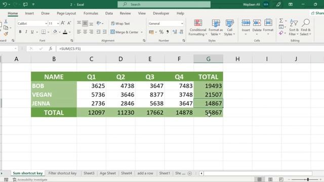The height and width of the screenshot is (182, 324).
Task: Select the add a row sheet tab
Action: [x=145, y=173]
